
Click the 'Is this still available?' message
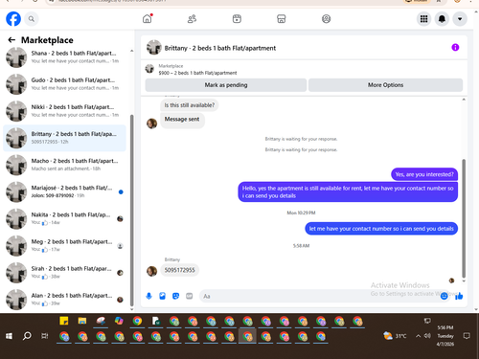pos(190,105)
